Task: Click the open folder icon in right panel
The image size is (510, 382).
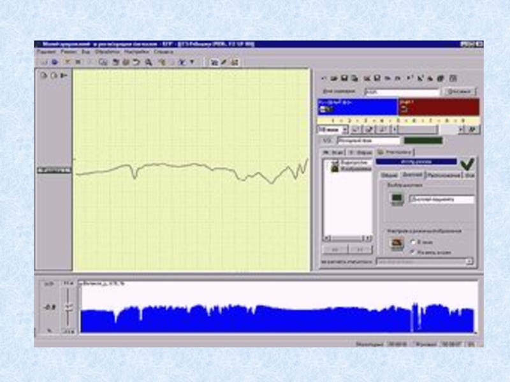Action: click(333, 78)
